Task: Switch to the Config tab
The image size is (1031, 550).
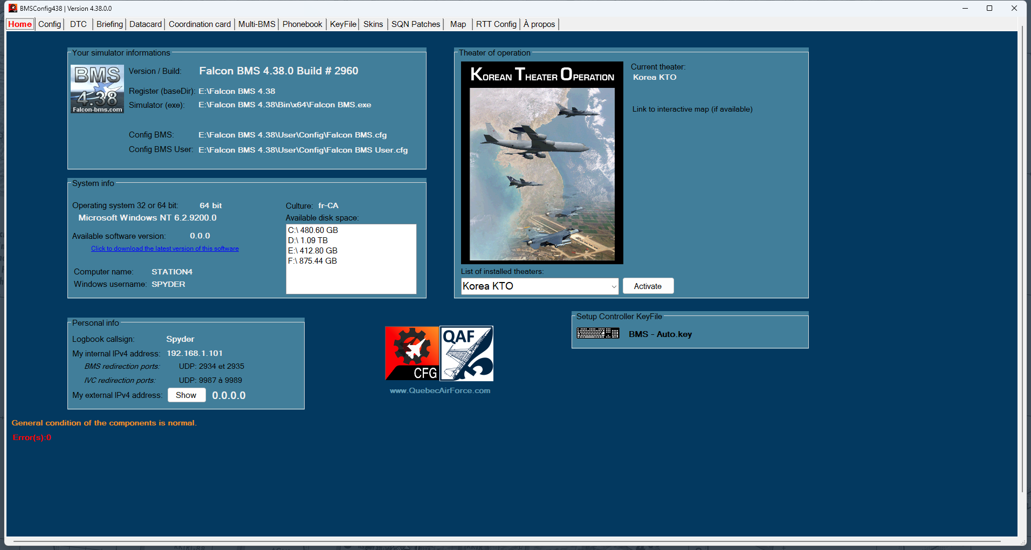Action: click(50, 24)
